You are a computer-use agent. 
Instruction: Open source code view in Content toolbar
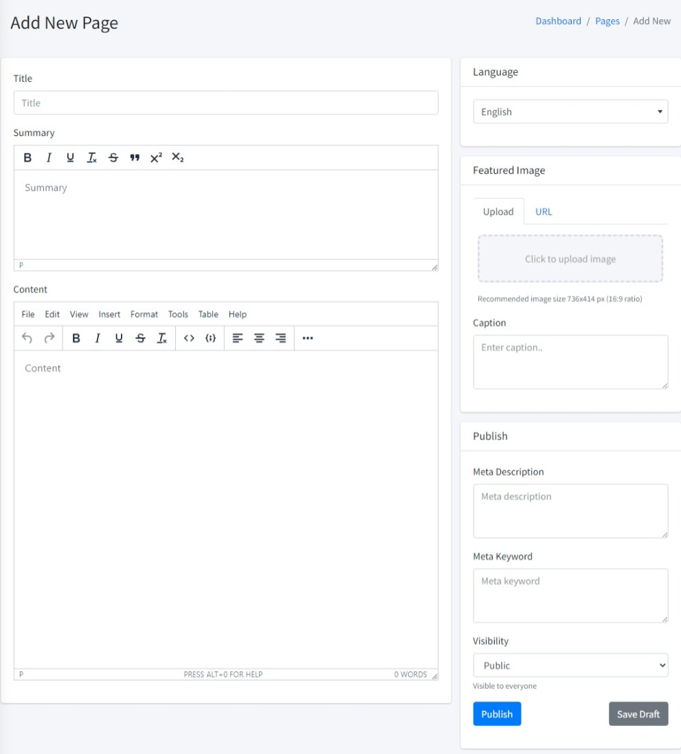[x=189, y=338]
